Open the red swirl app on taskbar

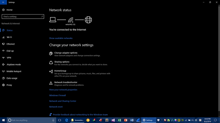[x=101, y=120]
